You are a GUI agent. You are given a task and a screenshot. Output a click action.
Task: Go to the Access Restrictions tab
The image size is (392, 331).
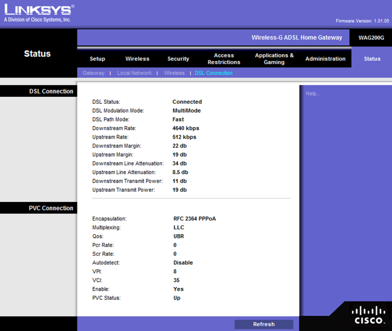[x=224, y=59]
